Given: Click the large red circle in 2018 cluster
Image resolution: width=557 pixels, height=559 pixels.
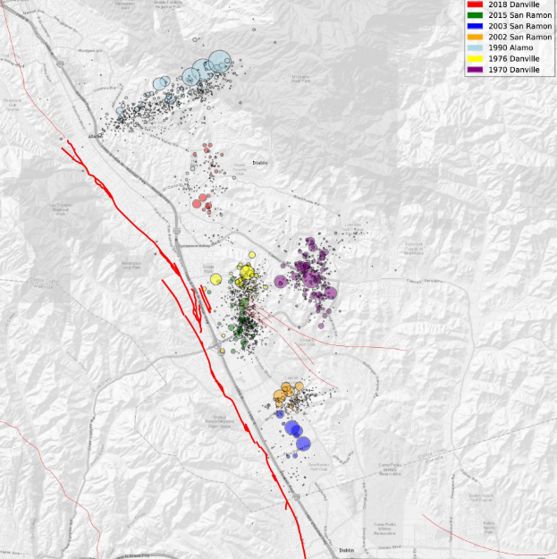Looking at the screenshot, I should [x=204, y=199].
